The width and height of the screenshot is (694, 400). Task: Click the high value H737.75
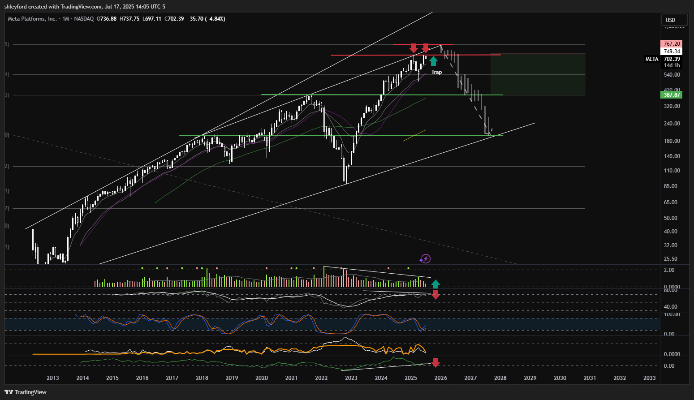(129, 19)
